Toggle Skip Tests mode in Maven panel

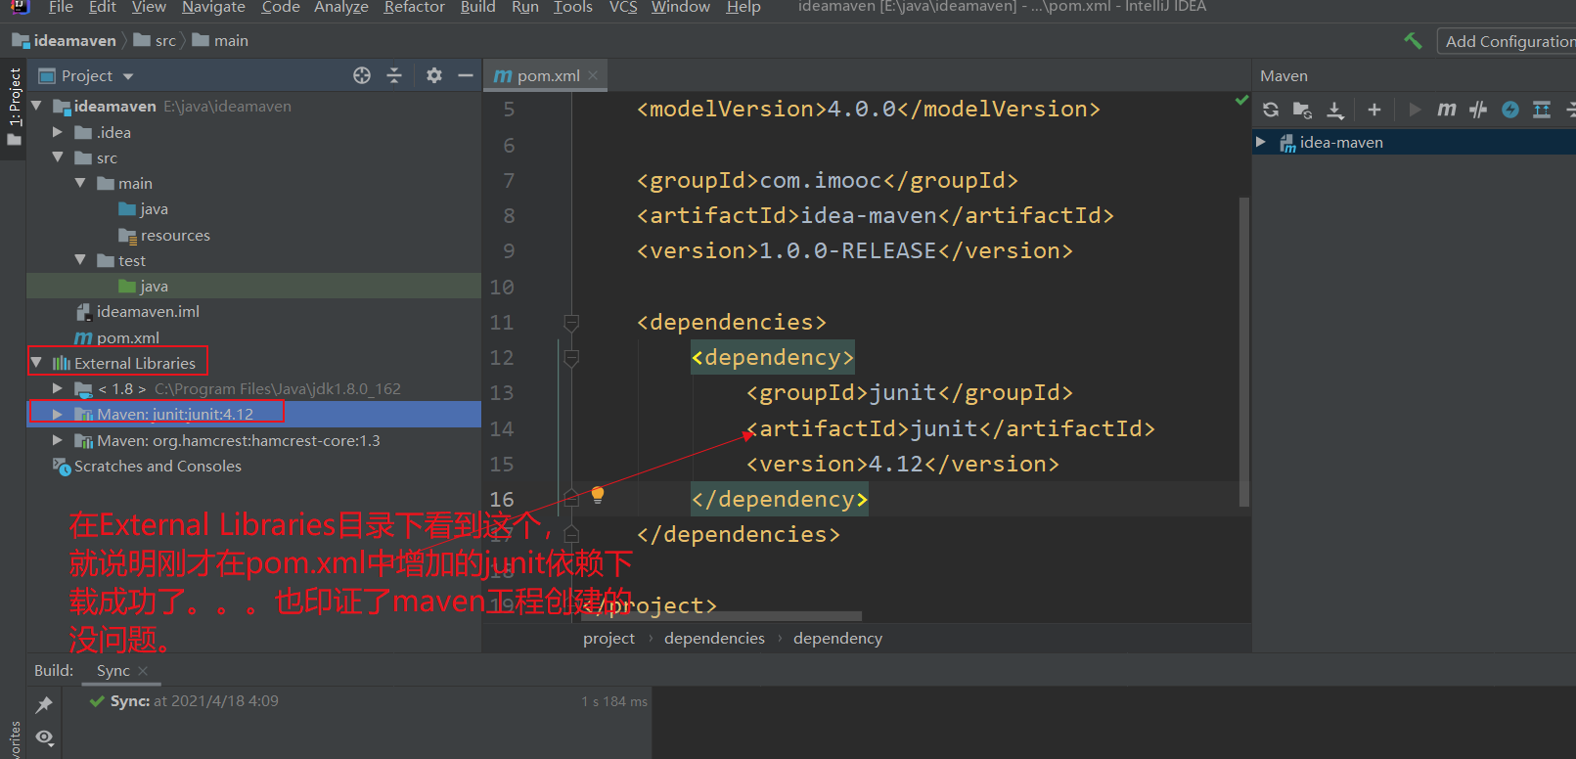click(1478, 110)
